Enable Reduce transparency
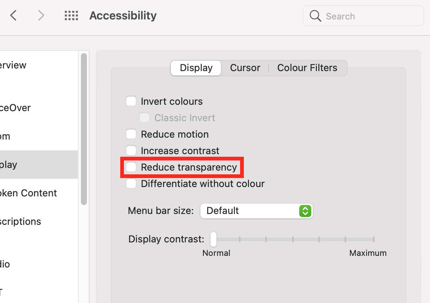 click(131, 167)
